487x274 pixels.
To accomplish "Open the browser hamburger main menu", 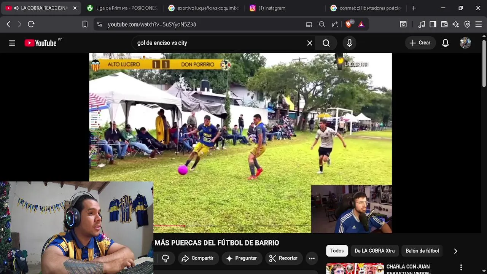I will tap(479, 24).
